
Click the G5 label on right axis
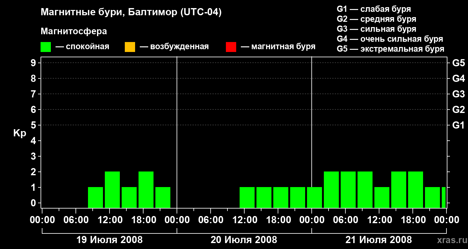pyautogui.click(x=458, y=63)
